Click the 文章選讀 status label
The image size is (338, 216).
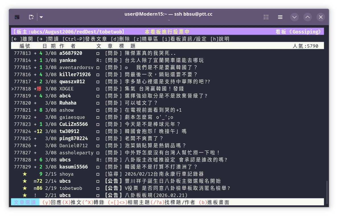pos(25,202)
